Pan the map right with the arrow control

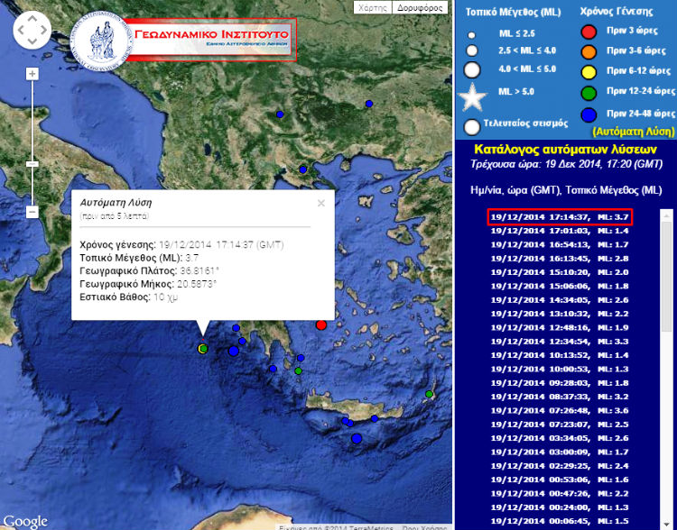(45, 32)
